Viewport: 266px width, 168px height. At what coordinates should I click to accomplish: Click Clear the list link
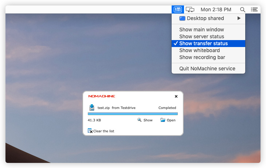pos(103,131)
